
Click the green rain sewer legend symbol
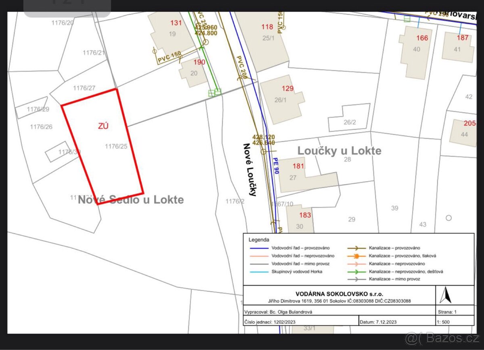tap(356, 271)
